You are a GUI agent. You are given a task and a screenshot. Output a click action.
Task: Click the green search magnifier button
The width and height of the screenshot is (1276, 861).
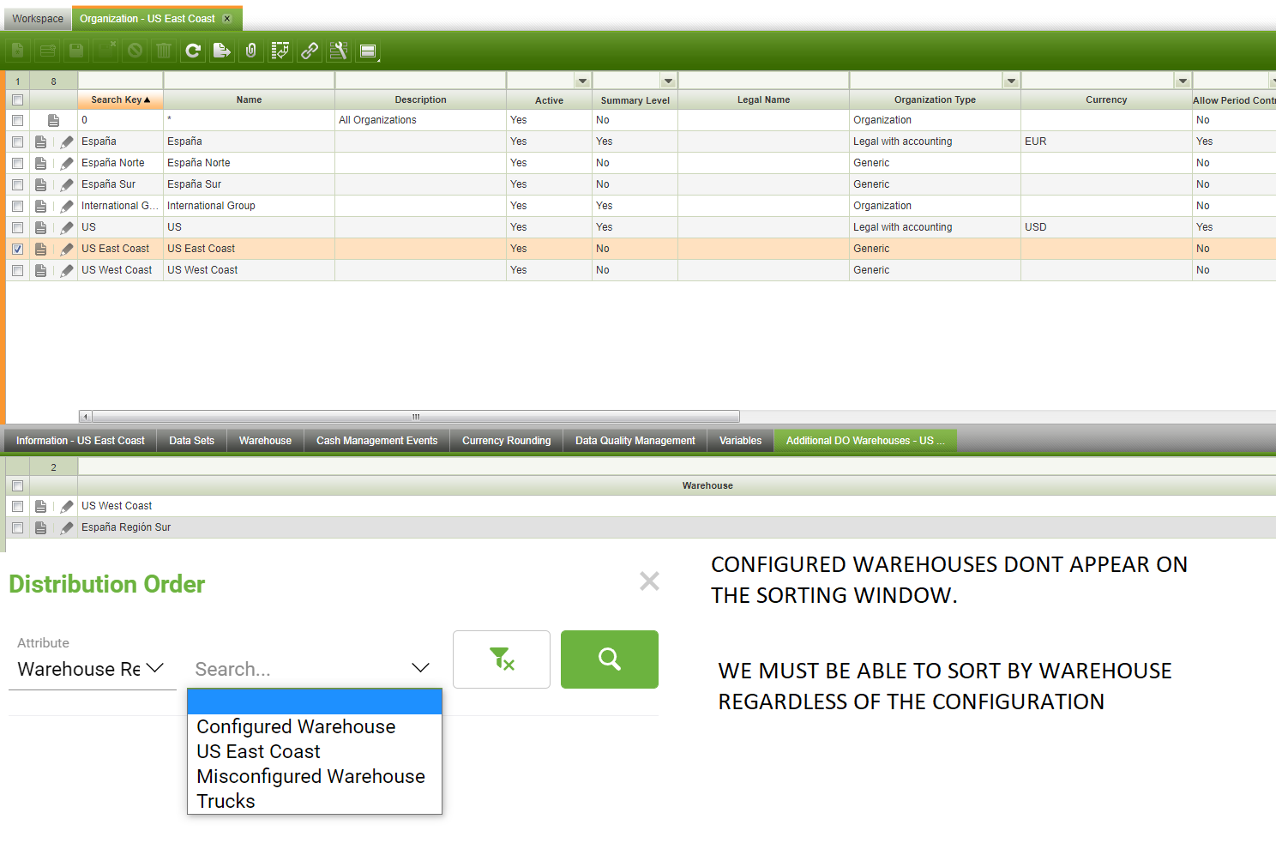pos(610,659)
